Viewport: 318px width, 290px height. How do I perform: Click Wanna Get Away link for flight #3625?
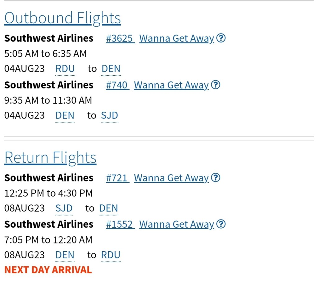(177, 38)
